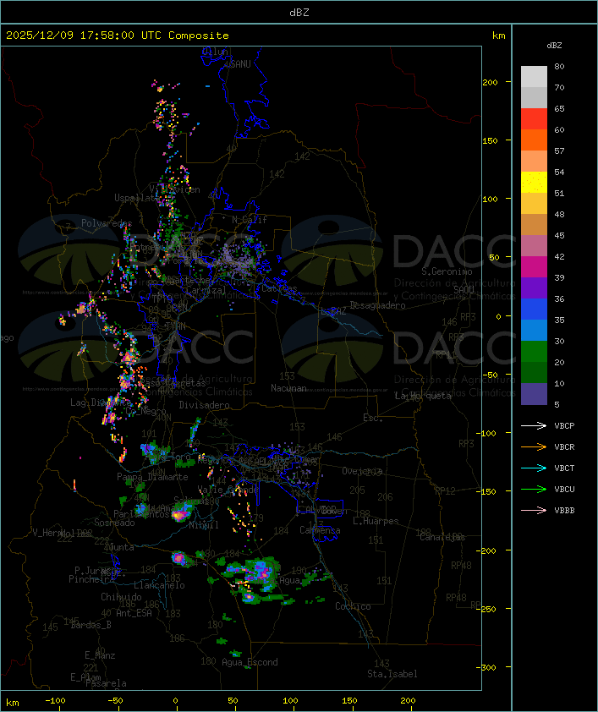The width and height of the screenshot is (598, 712).
Task: Click the cyan VBCT arrow icon
Action: tap(534, 468)
